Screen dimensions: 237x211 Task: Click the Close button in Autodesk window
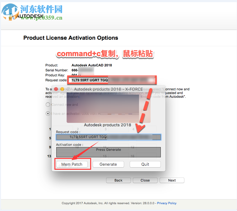[145, 180]
